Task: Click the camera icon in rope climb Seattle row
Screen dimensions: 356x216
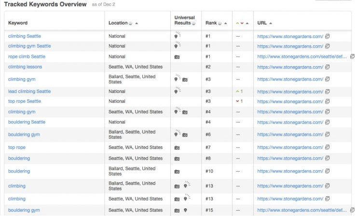Action: 177,57
